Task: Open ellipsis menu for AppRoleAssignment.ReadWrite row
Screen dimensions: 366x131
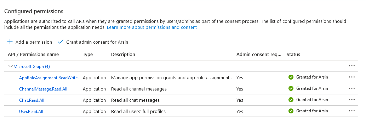Action: [352, 77]
